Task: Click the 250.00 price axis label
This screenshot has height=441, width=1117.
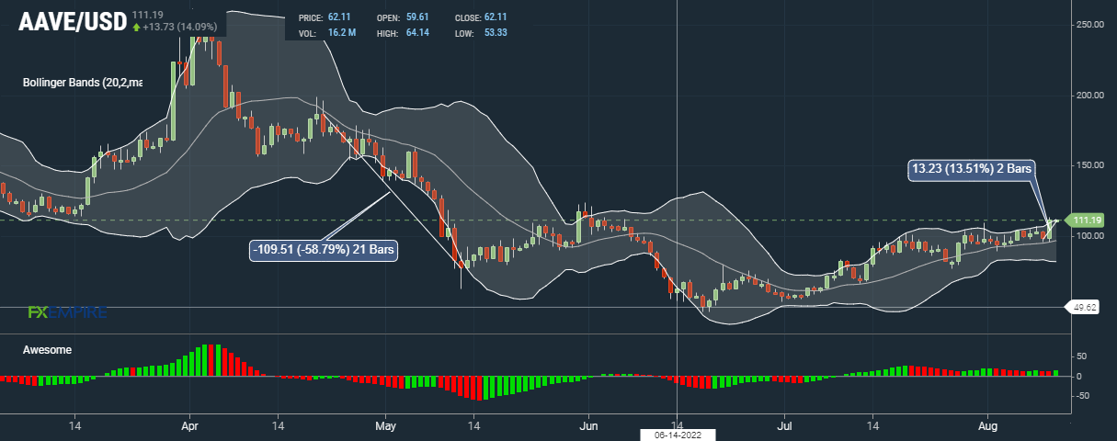Action: click(x=1091, y=25)
